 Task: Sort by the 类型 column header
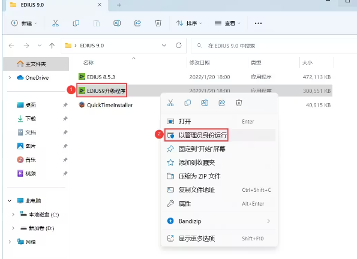pyautogui.click(x=256, y=62)
